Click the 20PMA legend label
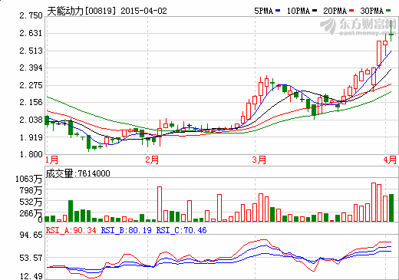The image size is (399, 280). coord(335,11)
